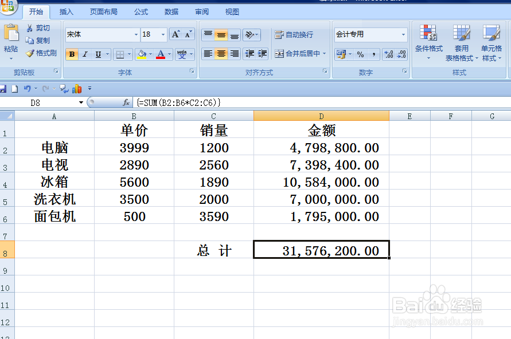
Task: Switch to the 视图 View tab
Action: click(232, 12)
